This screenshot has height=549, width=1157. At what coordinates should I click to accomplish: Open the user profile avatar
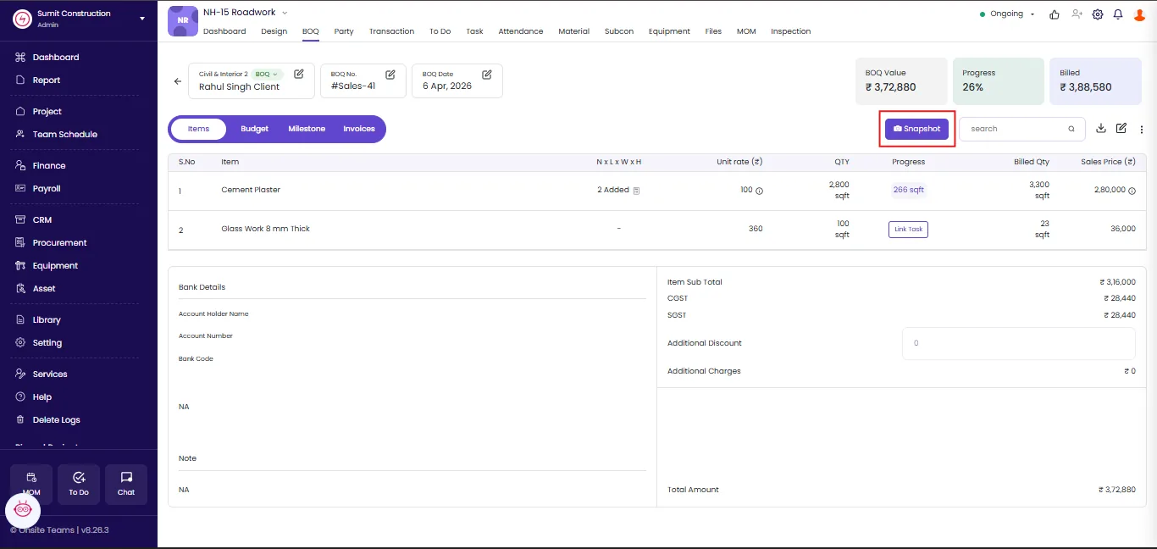[x=1139, y=14]
